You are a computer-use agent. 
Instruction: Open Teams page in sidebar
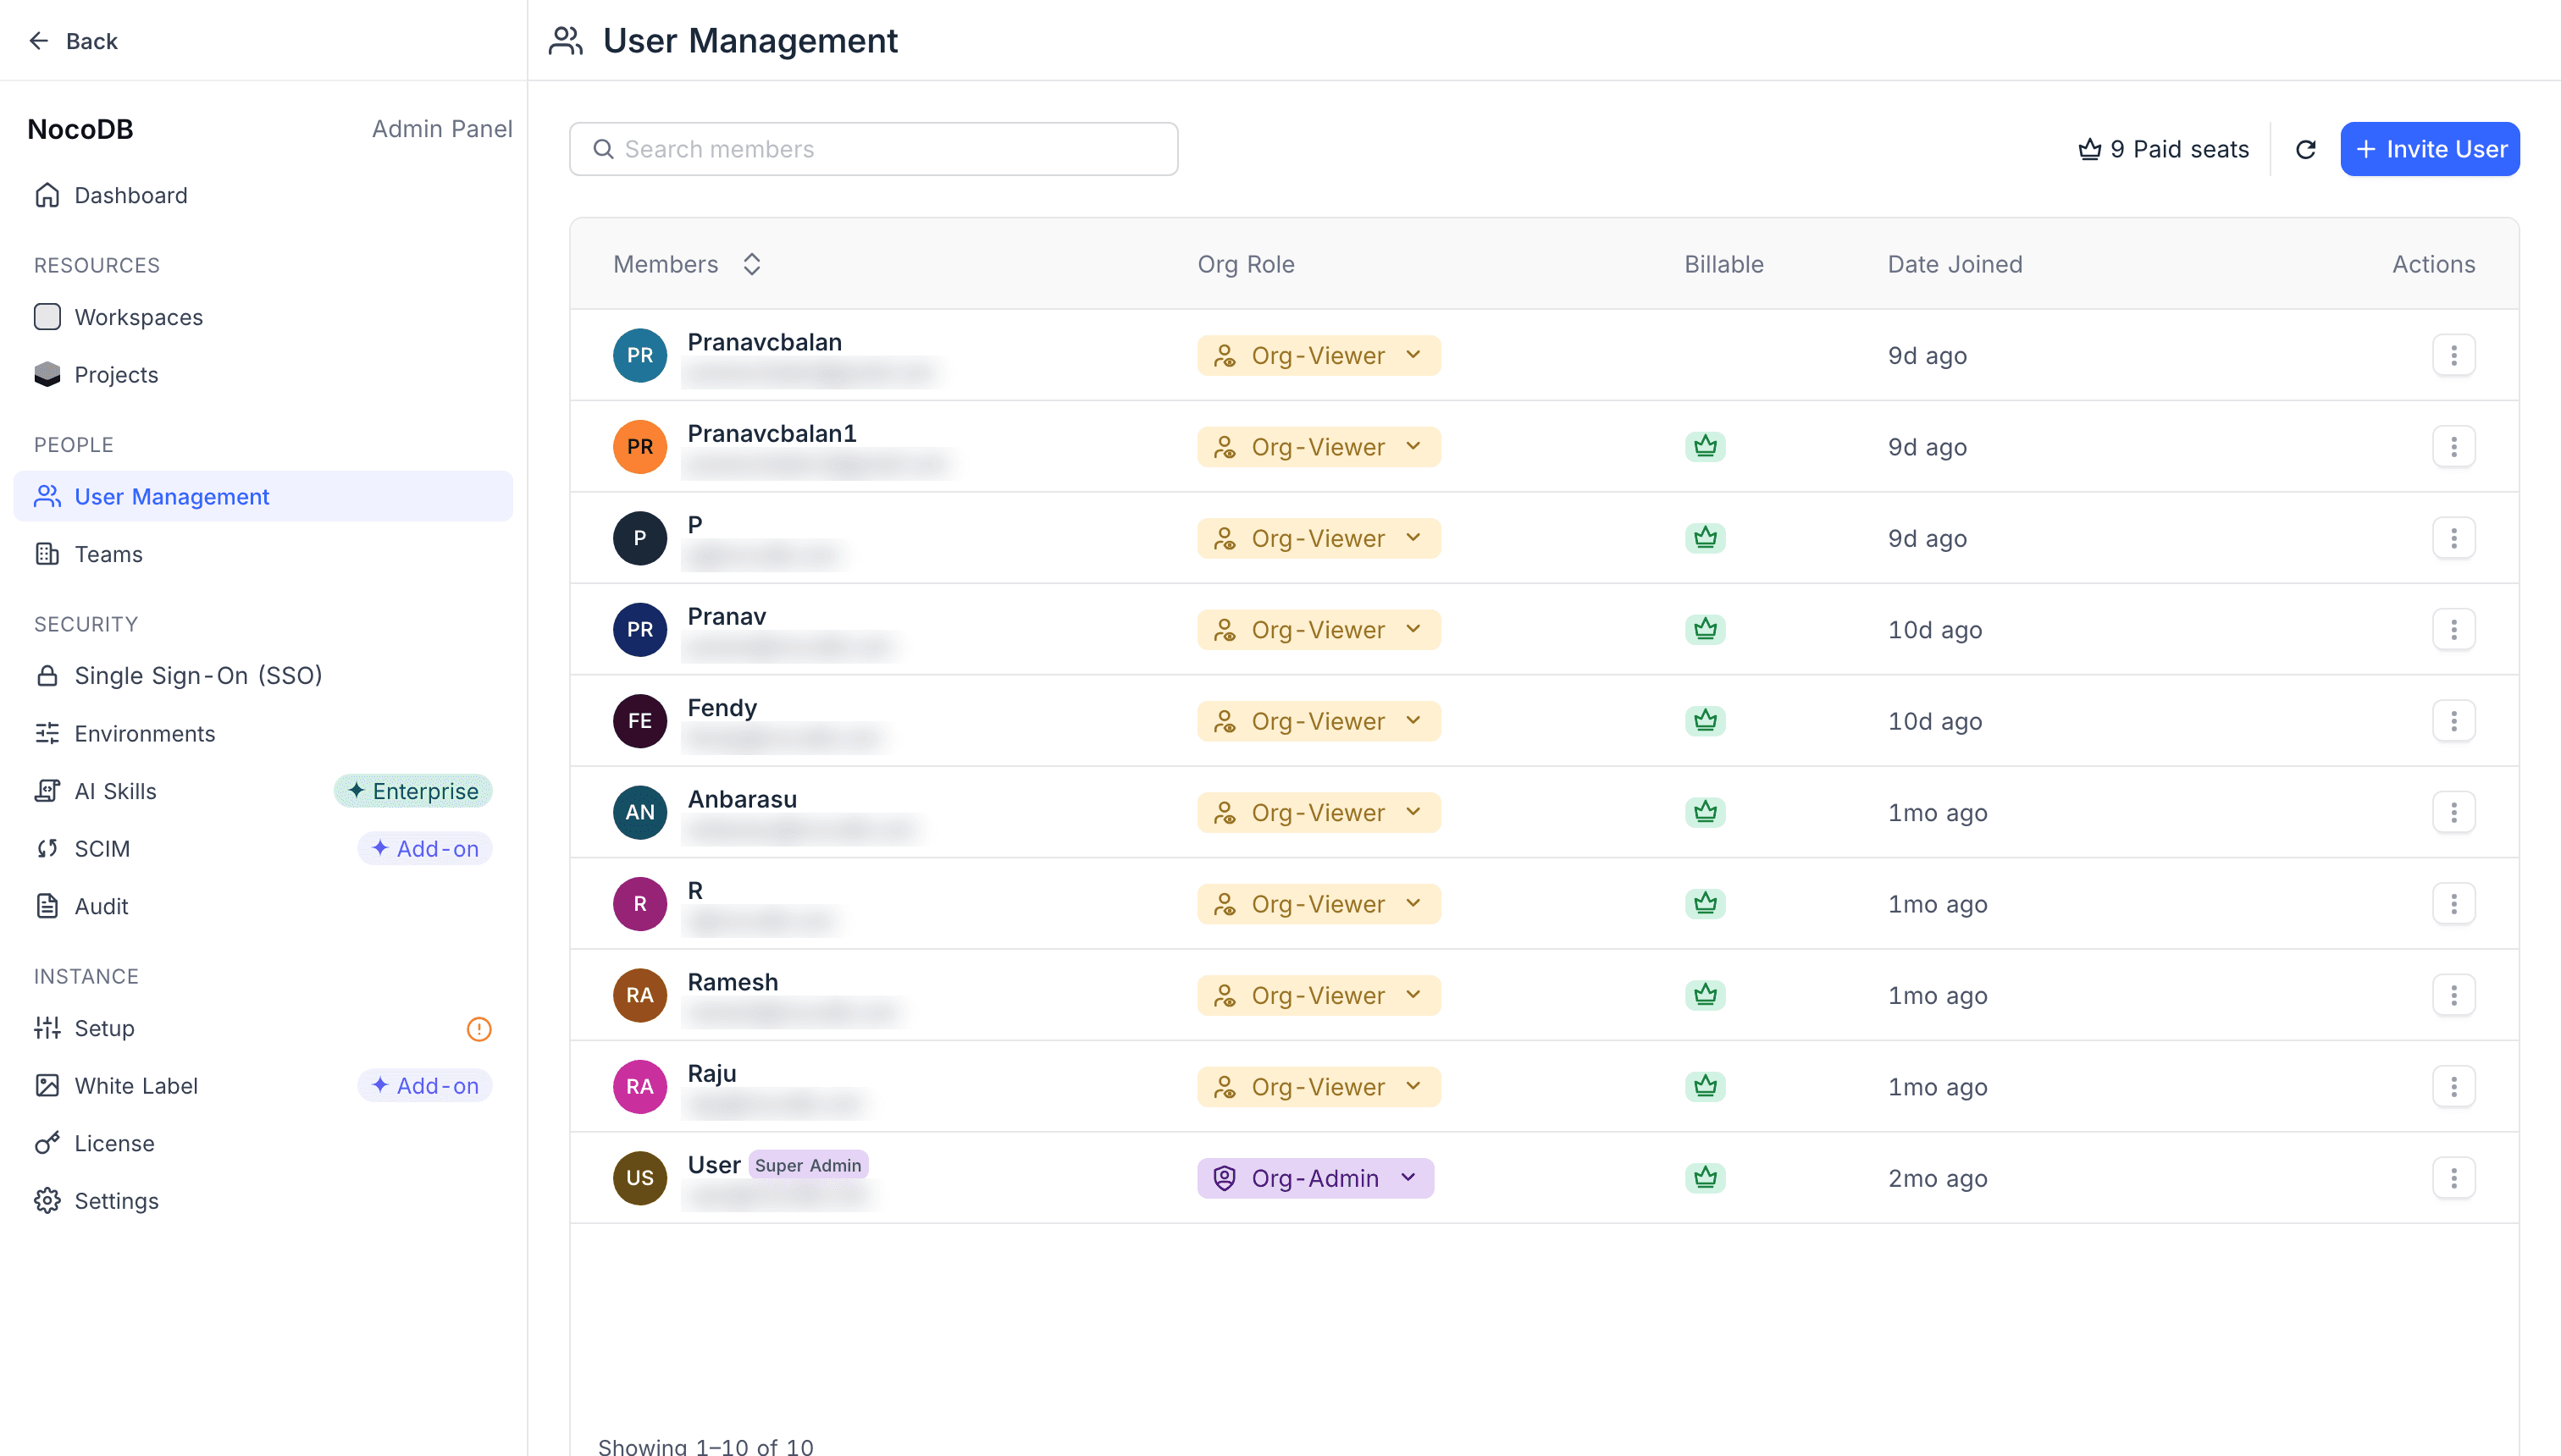pyautogui.click(x=263, y=554)
